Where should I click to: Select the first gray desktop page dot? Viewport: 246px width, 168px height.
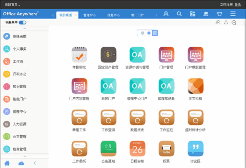tap(143, 33)
